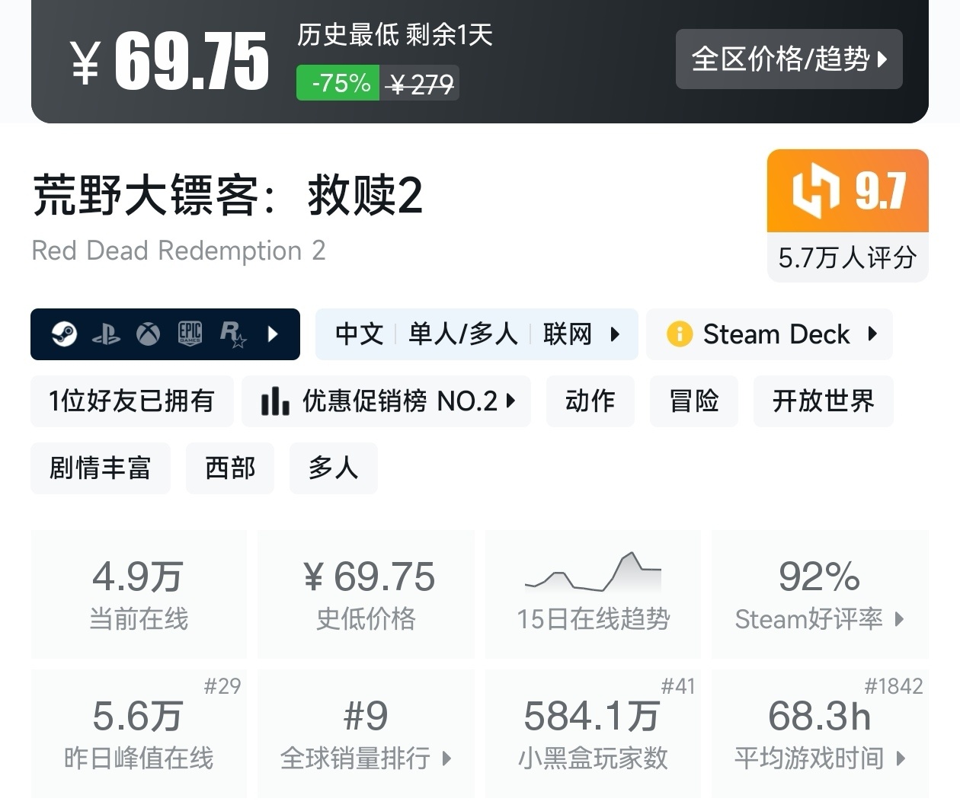
Task: Click the orange 9.7 rating badge
Action: (x=847, y=191)
